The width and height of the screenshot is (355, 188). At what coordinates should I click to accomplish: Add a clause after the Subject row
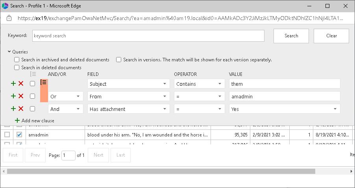(13, 83)
